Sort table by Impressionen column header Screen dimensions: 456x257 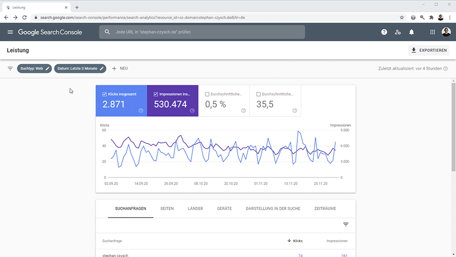tap(337, 241)
